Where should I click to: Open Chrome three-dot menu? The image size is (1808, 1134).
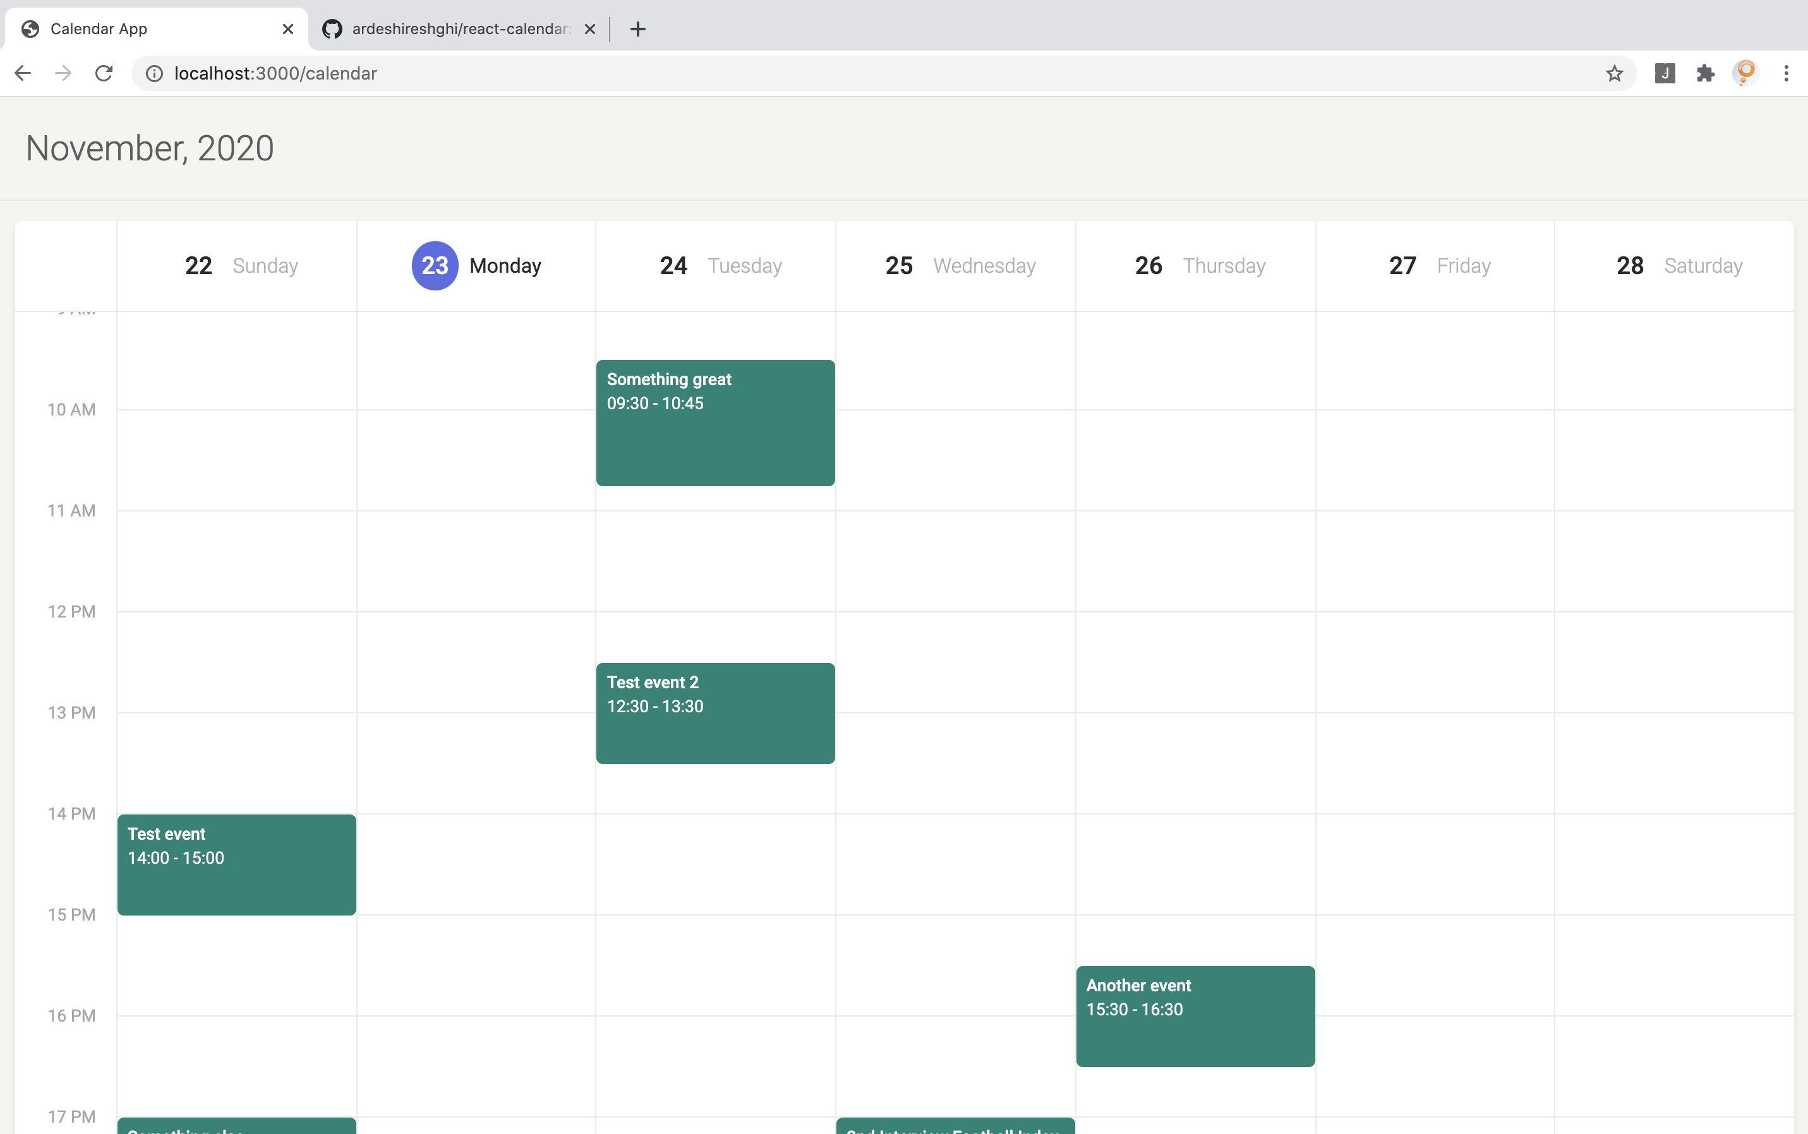(x=1787, y=73)
